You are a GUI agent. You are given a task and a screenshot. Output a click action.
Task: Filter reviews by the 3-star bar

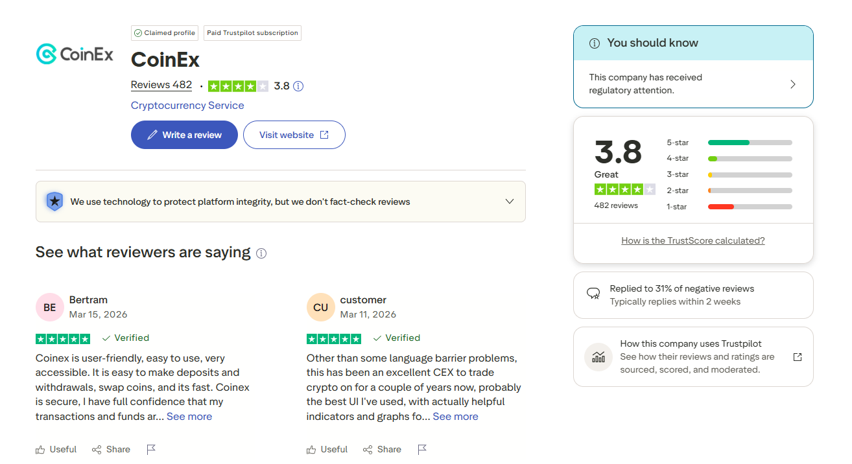(x=750, y=175)
